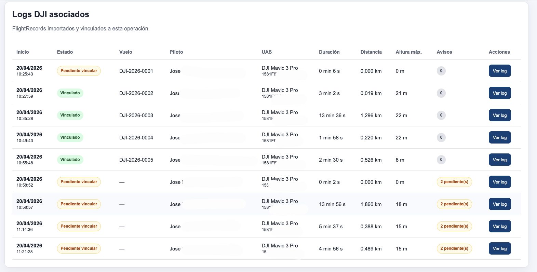Click the Logs DJI asociados heading
The width and height of the screenshot is (537, 272).
tap(51, 14)
